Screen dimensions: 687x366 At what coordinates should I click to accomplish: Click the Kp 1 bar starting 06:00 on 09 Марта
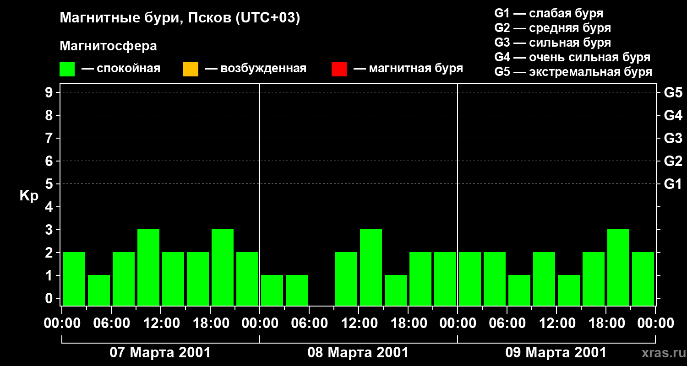pos(519,290)
